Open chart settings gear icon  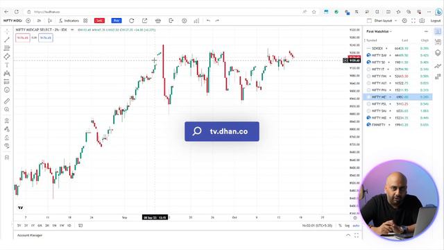point(404,21)
